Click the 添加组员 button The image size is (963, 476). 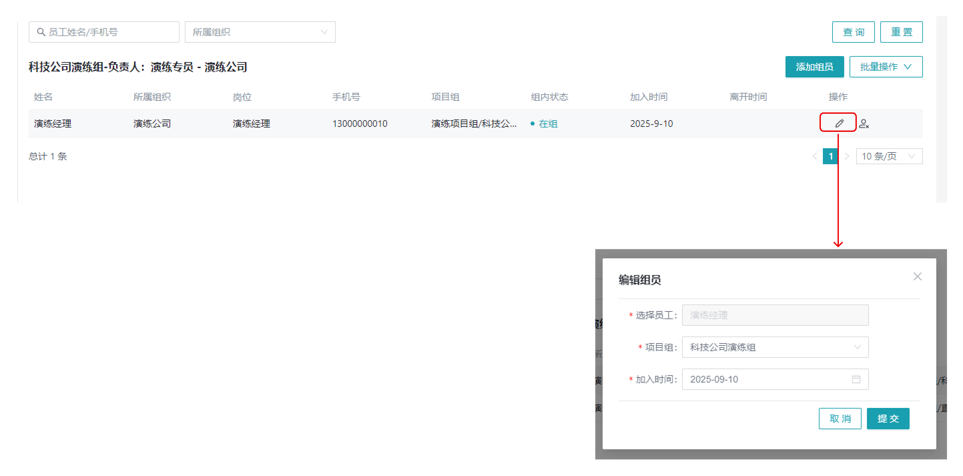click(x=814, y=67)
